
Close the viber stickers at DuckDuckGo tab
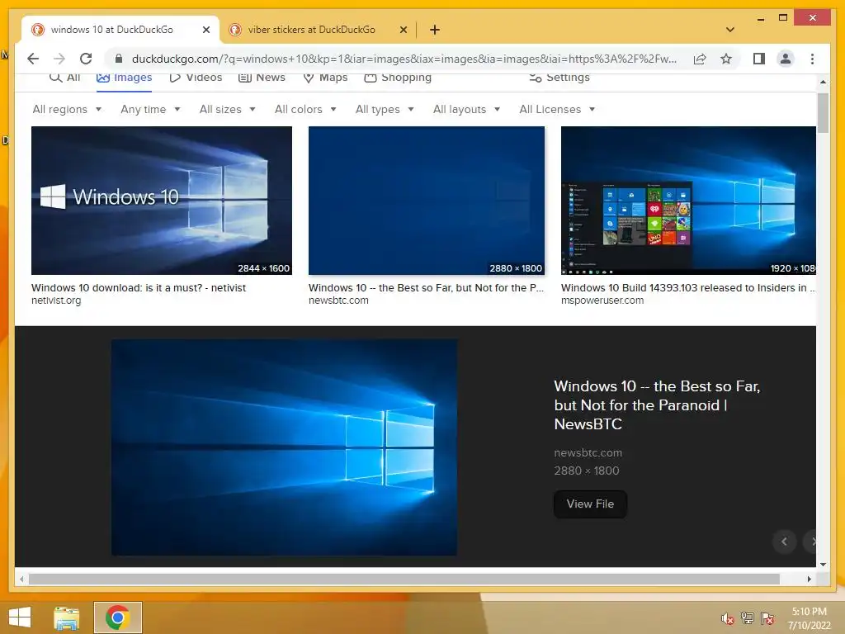click(x=403, y=30)
